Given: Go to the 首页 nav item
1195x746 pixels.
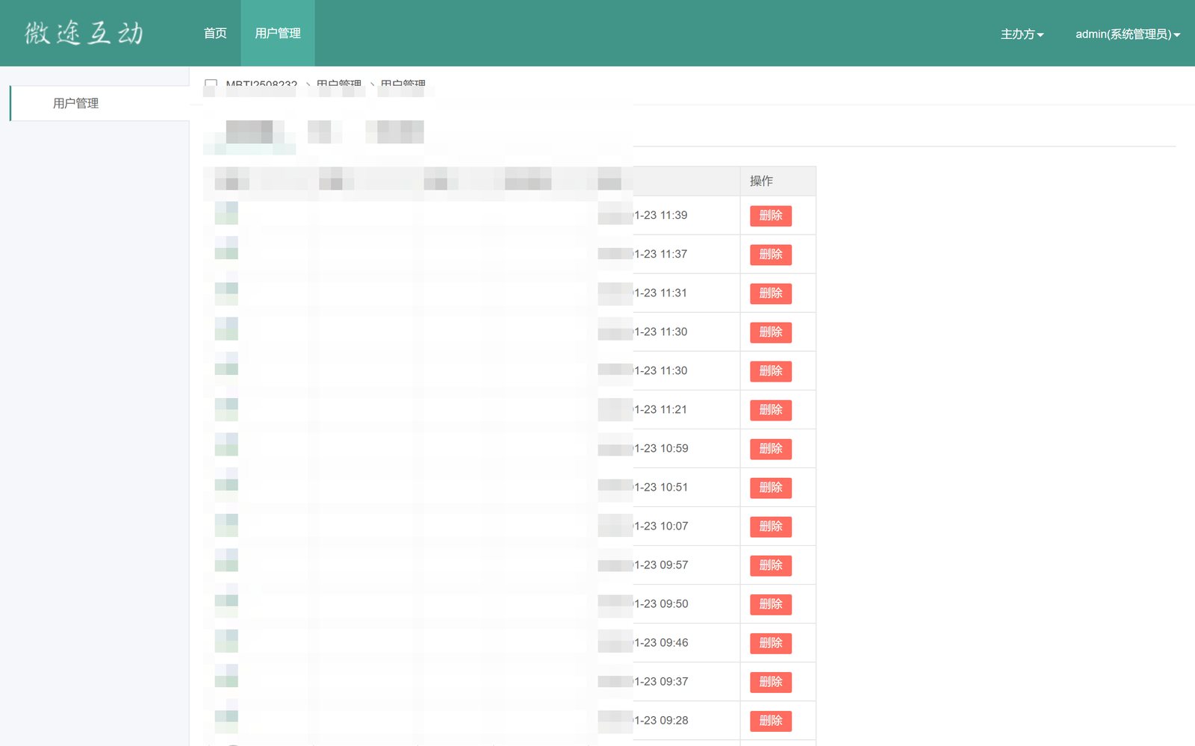Looking at the screenshot, I should 215,33.
